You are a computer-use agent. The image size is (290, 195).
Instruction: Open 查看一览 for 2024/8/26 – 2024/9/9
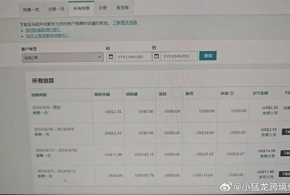pyautogui.click(x=42, y=134)
